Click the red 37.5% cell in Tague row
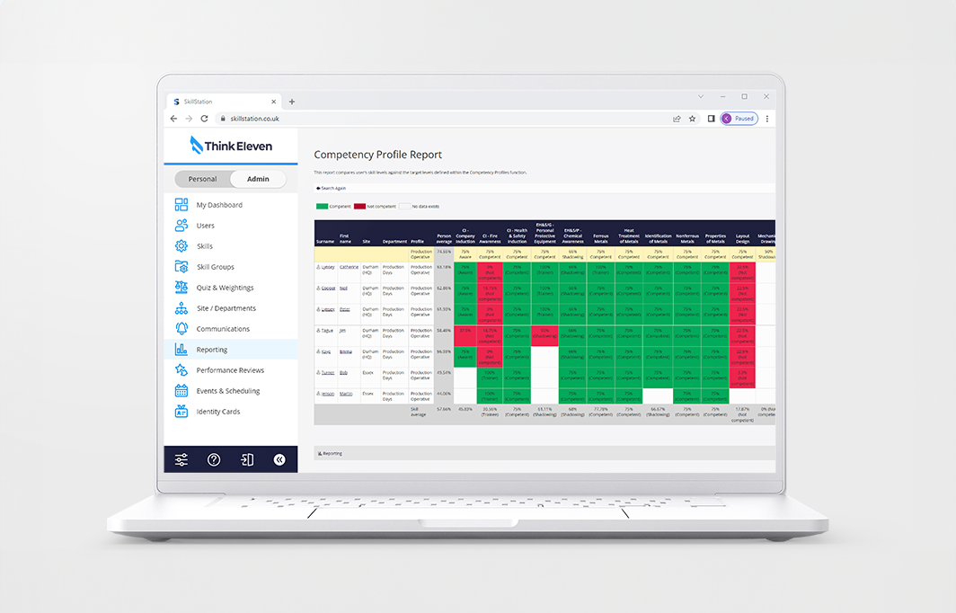 pyautogui.click(x=465, y=336)
